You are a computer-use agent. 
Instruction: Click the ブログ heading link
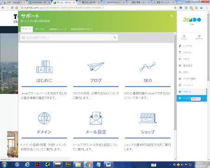click(x=96, y=80)
